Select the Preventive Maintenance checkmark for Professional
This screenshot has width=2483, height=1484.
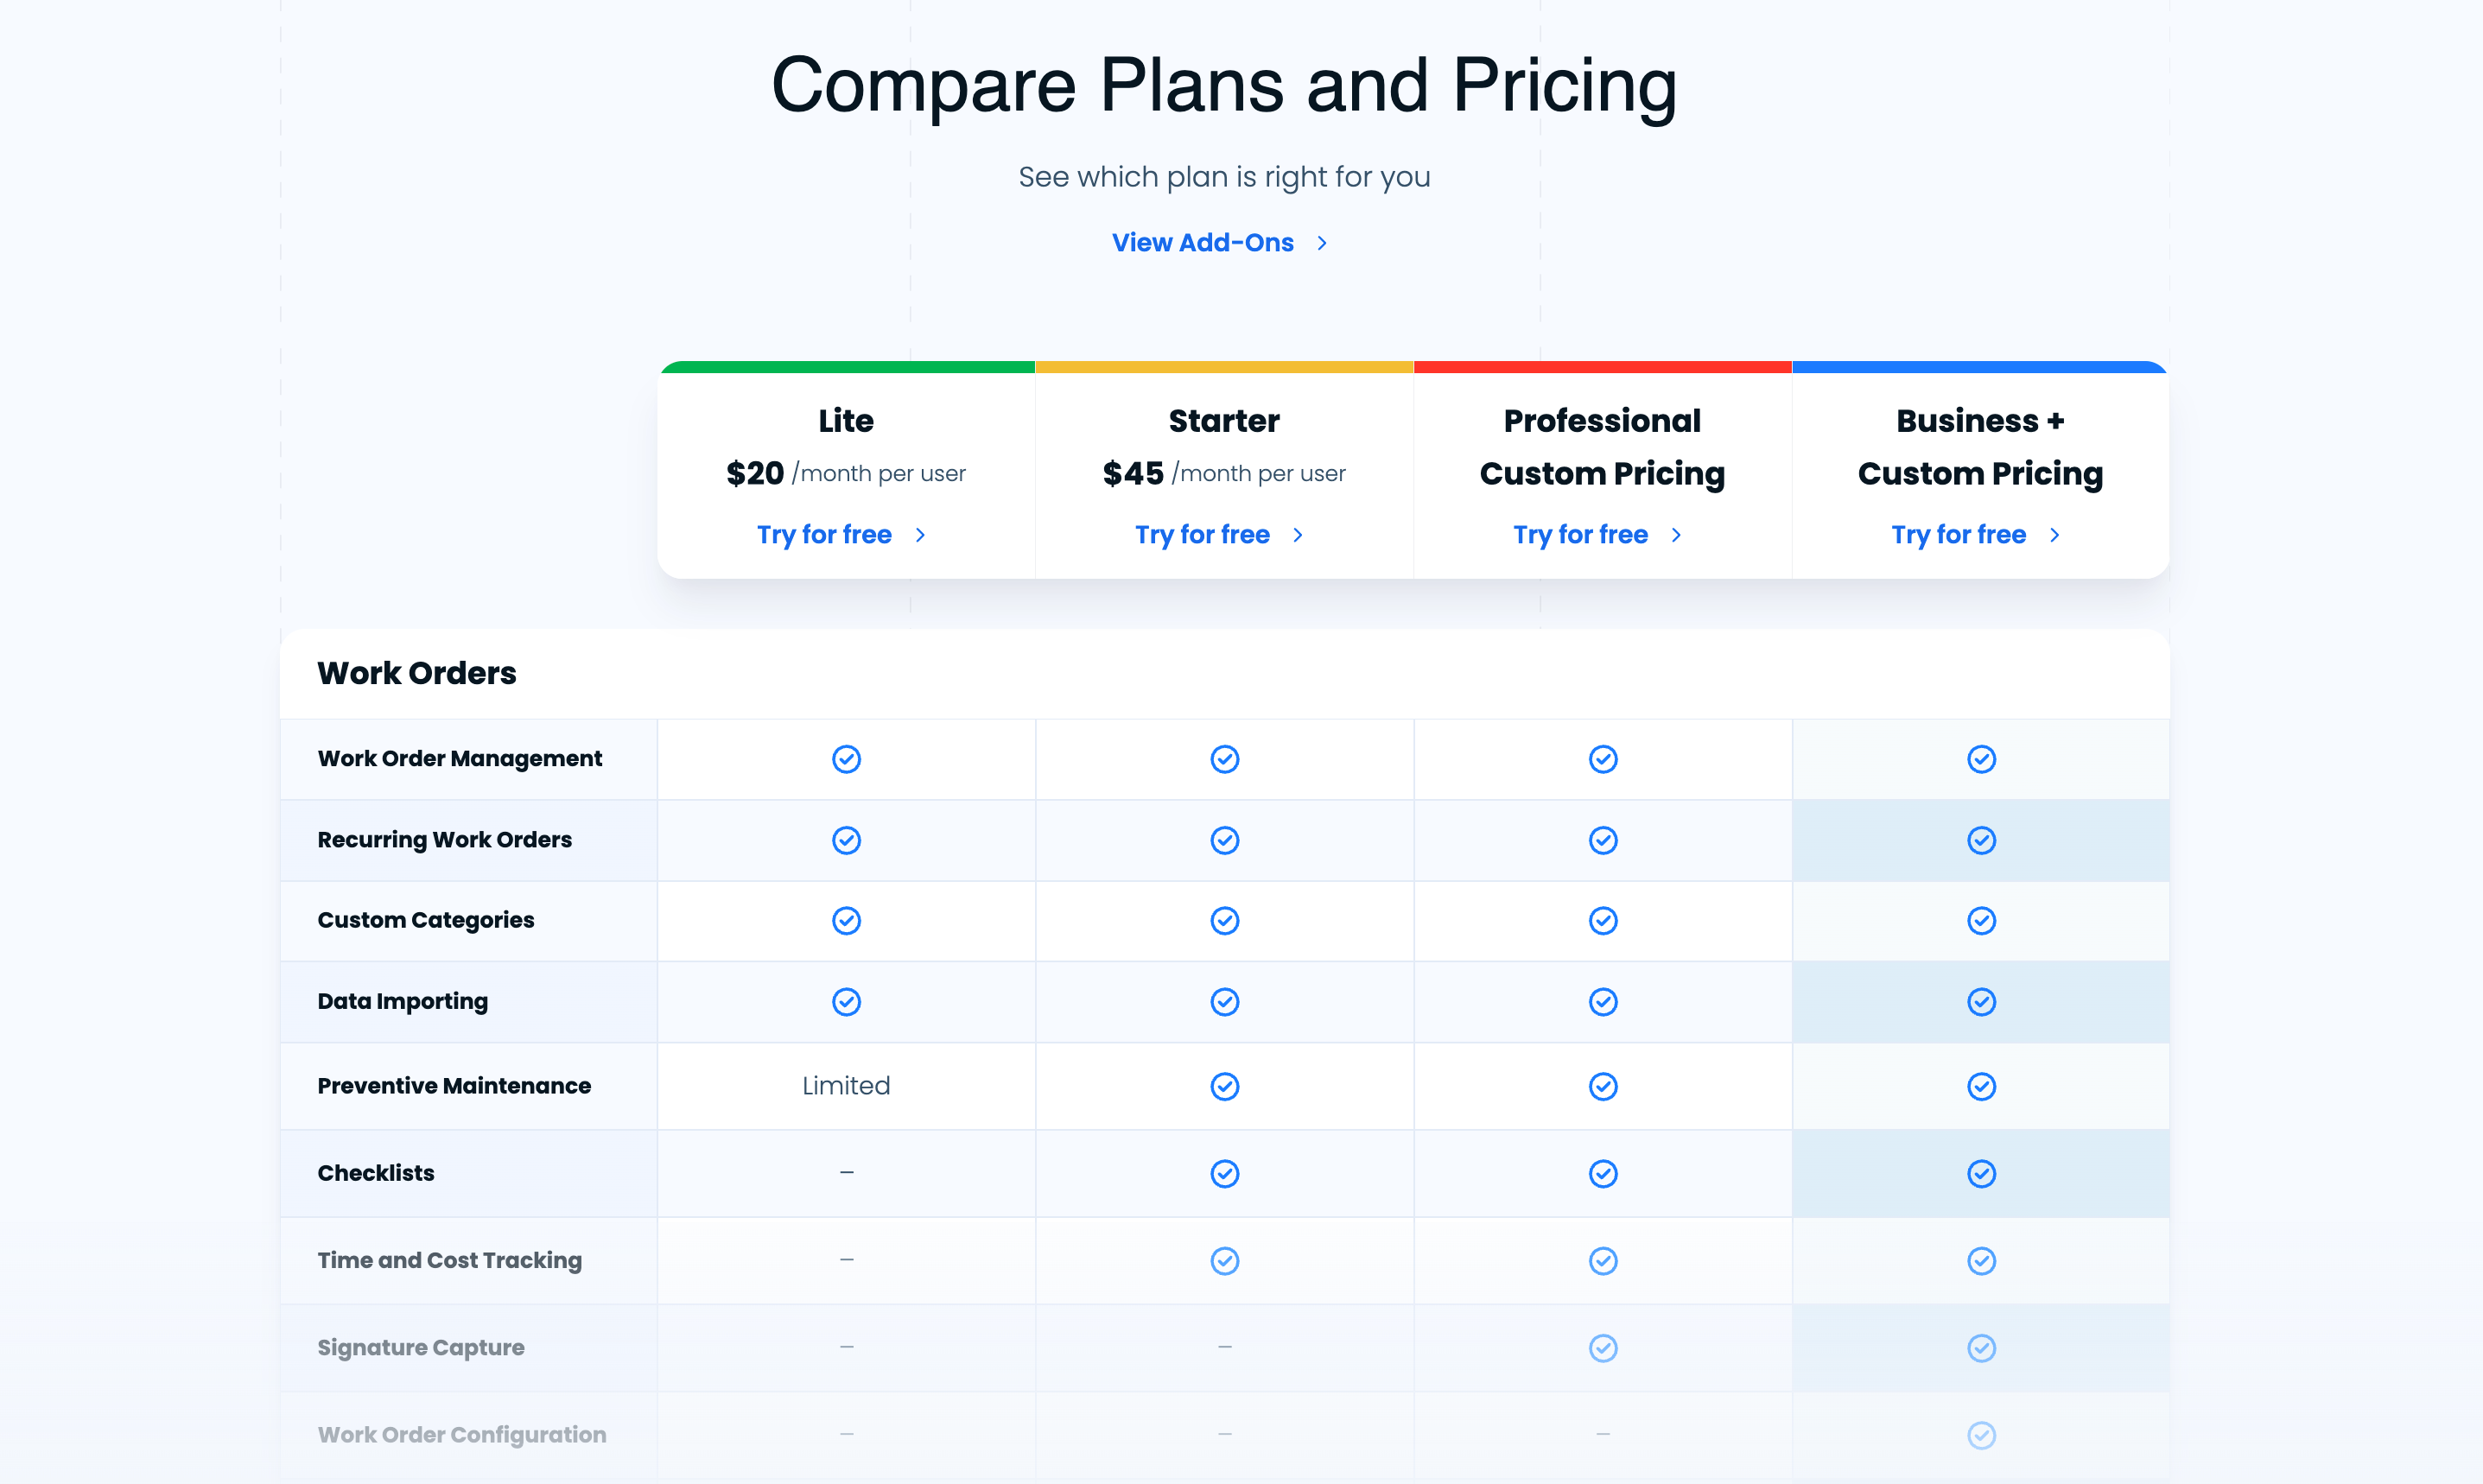click(x=1602, y=1086)
